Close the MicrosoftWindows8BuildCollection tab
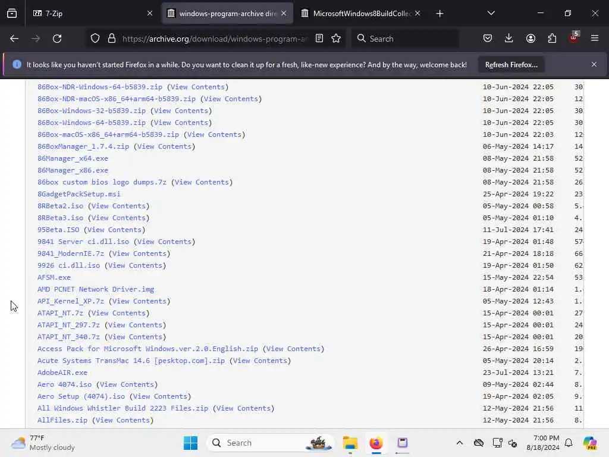This screenshot has height=457, width=609. pos(417,14)
